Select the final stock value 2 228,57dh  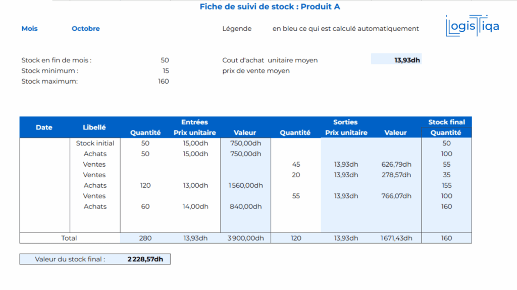(145, 259)
